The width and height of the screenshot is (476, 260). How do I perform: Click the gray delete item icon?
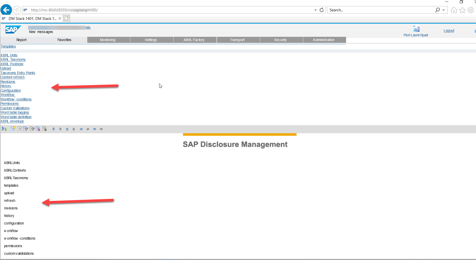coord(45,129)
